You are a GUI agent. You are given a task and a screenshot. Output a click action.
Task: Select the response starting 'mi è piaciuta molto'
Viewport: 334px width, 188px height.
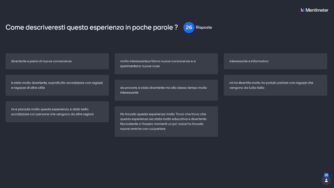point(57,112)
